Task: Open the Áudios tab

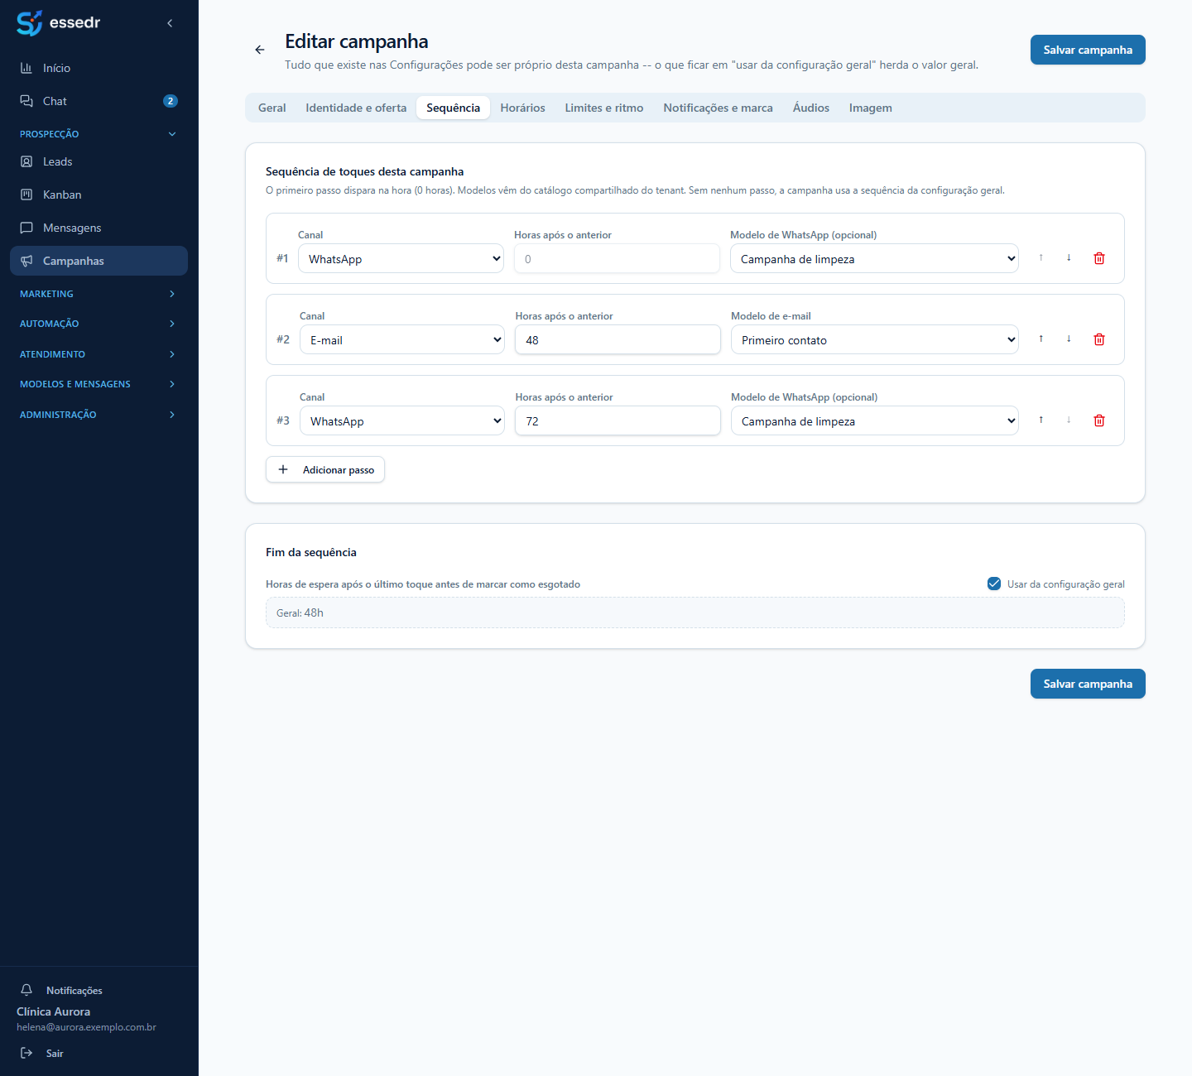Action: tap(811, 108)
